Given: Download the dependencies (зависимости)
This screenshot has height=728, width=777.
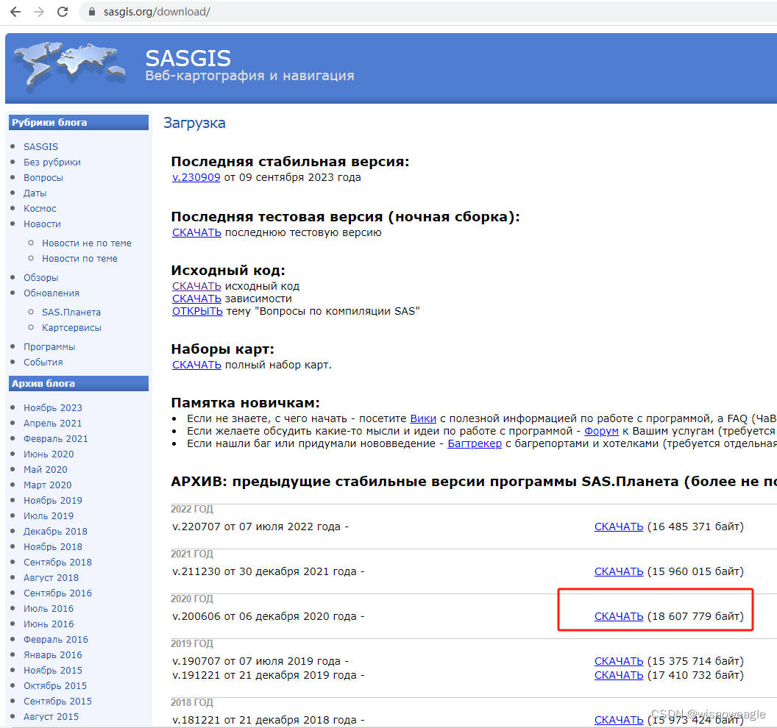Looking at the screenshot, I should [196, 299].
